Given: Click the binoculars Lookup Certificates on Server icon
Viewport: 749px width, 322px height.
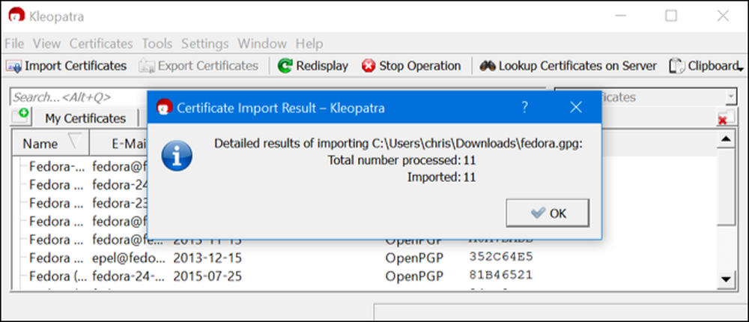Looking at the screenshot, I should pos(488,65).
